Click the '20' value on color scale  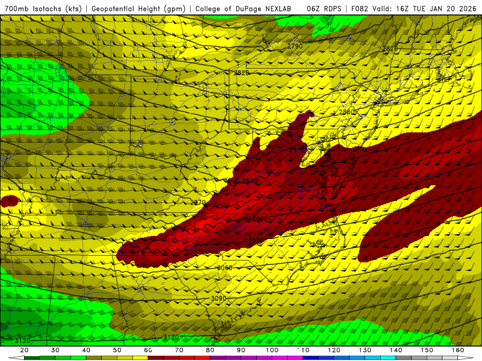24,350
